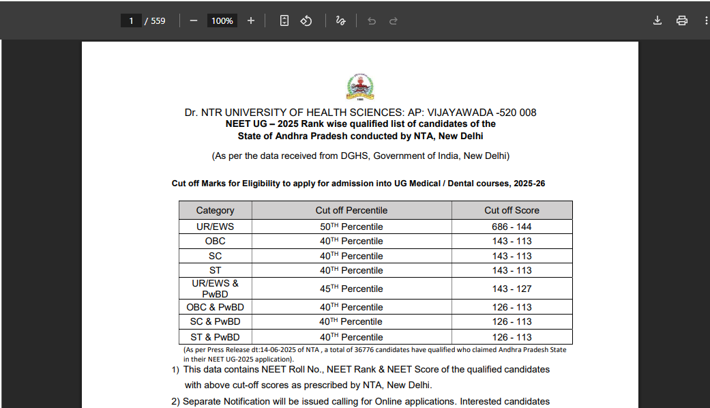Viewport: 710px width, 408px height.
Task: Zoom in on the PDF document
Action: 251,21
